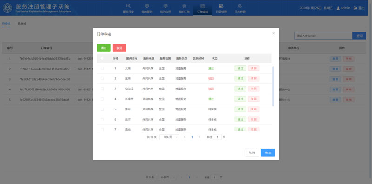Reject the 浙闽片 row with 驳回
The width and height of the screenshot is (372, 184).
(x=253, y=99)
